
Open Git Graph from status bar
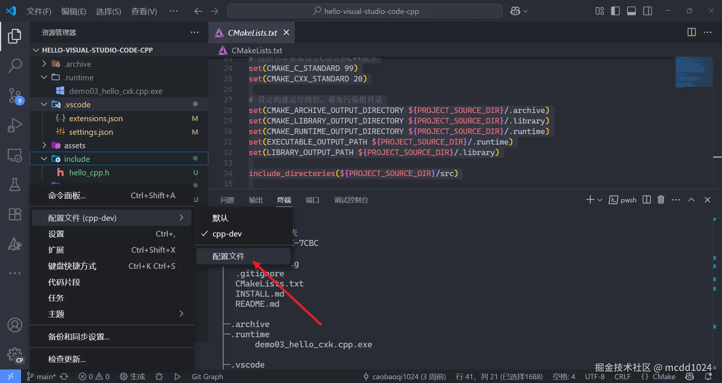click(207, 377)
